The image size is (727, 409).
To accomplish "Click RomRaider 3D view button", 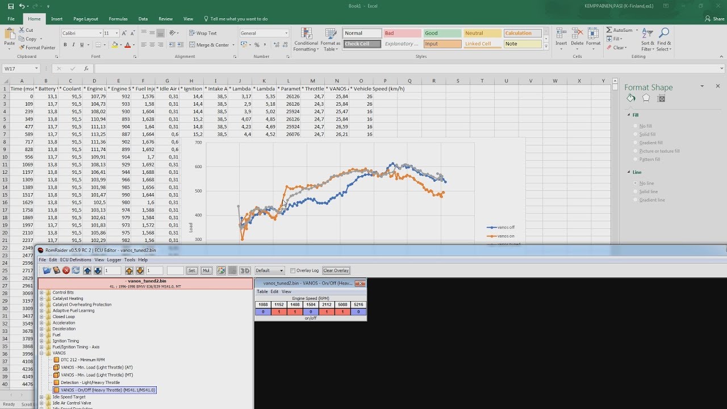I will (245, 270).
